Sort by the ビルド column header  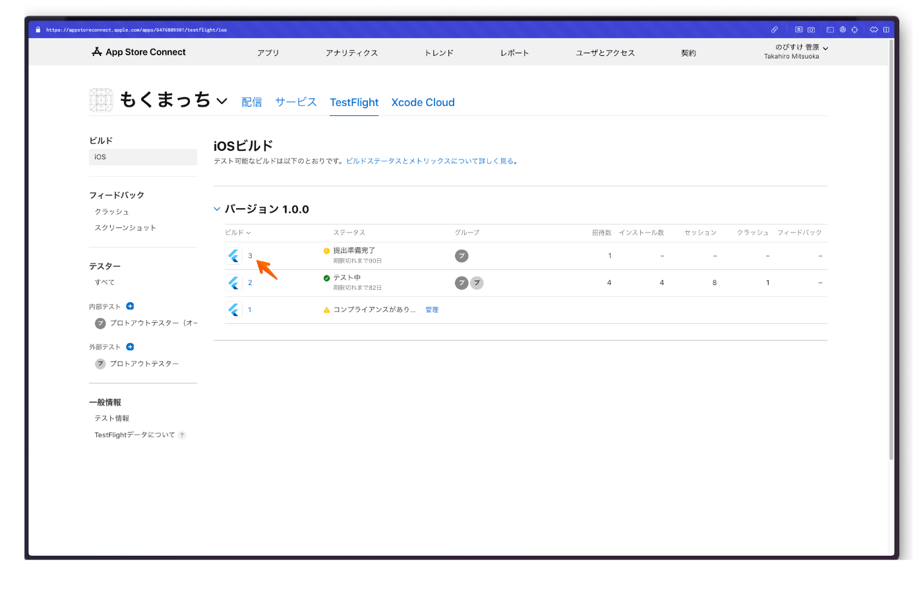[237, 232]
